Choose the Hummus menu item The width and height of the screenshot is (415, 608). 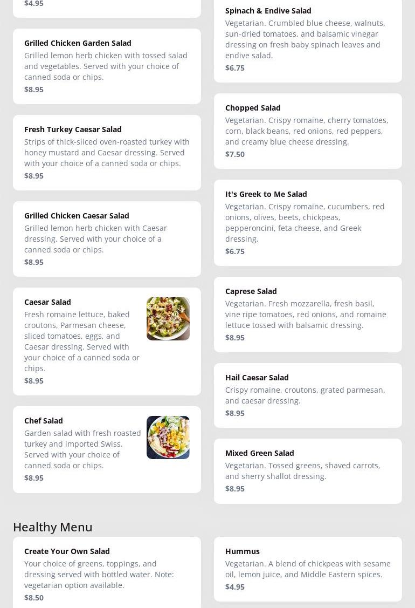tap(242, 551)
